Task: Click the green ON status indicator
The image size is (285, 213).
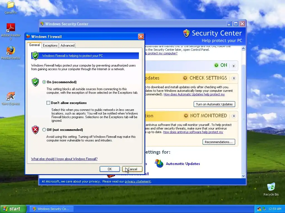Action: 216,65
